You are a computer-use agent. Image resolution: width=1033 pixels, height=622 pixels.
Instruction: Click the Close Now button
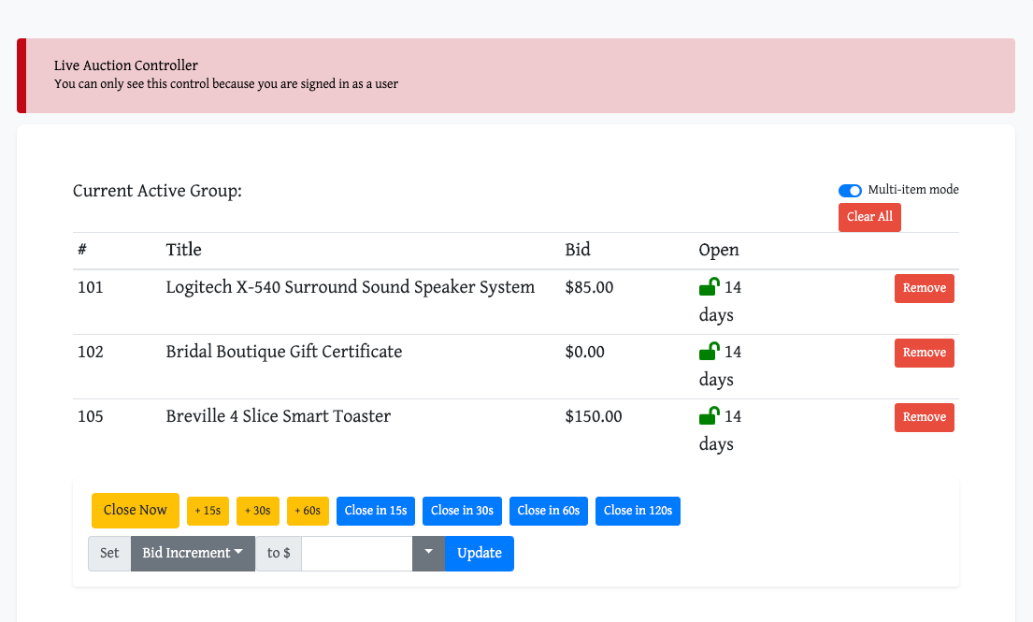[135, 511]
